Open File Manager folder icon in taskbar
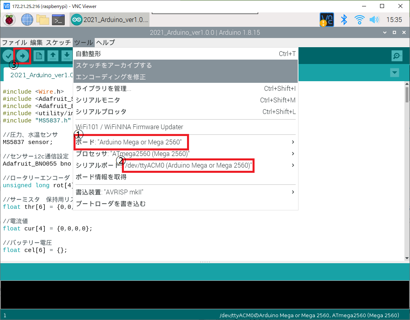Screen dimensions: 410x320 43,20
